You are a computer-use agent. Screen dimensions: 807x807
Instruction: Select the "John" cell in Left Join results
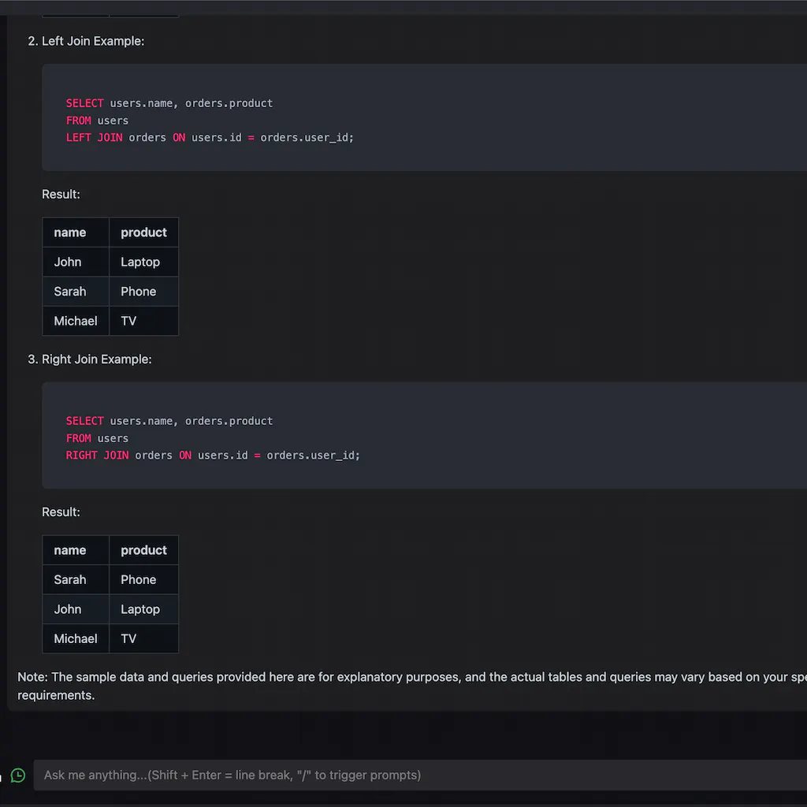tap(68, 262)
